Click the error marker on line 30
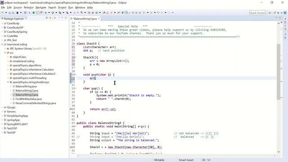Screen dimensions: 288x162 pyautogui.click(x=71, y=78)
